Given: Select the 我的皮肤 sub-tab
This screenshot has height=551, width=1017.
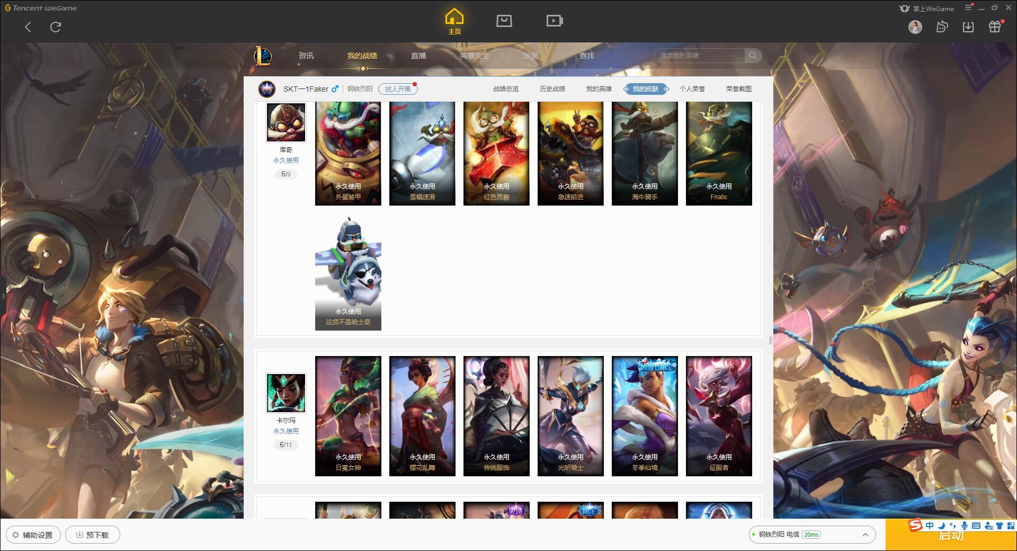Looking at the screenshot, I should click(646, 89).
